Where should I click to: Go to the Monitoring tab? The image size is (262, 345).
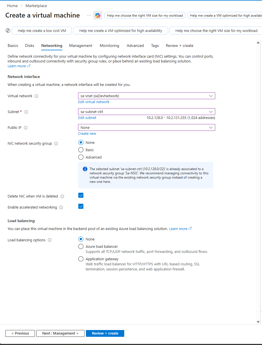pyautogui.click(x=109, y=45)
